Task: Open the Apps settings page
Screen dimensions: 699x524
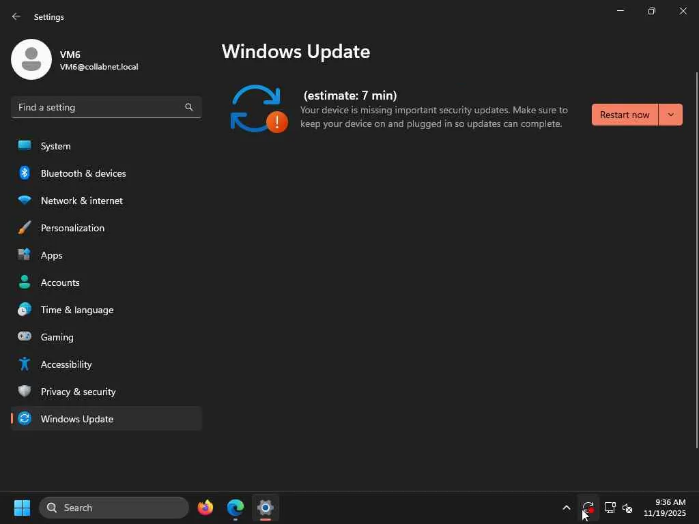Action: pos(106,255)
